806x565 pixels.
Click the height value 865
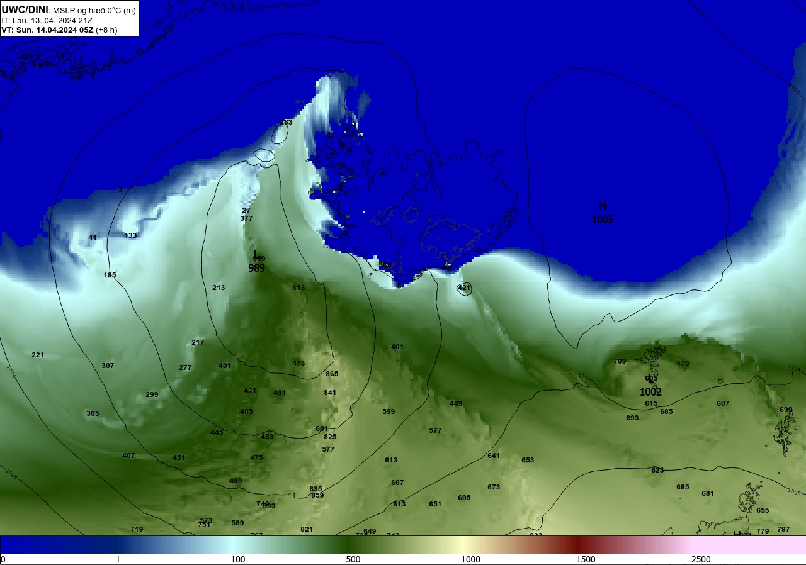(332, 374)
